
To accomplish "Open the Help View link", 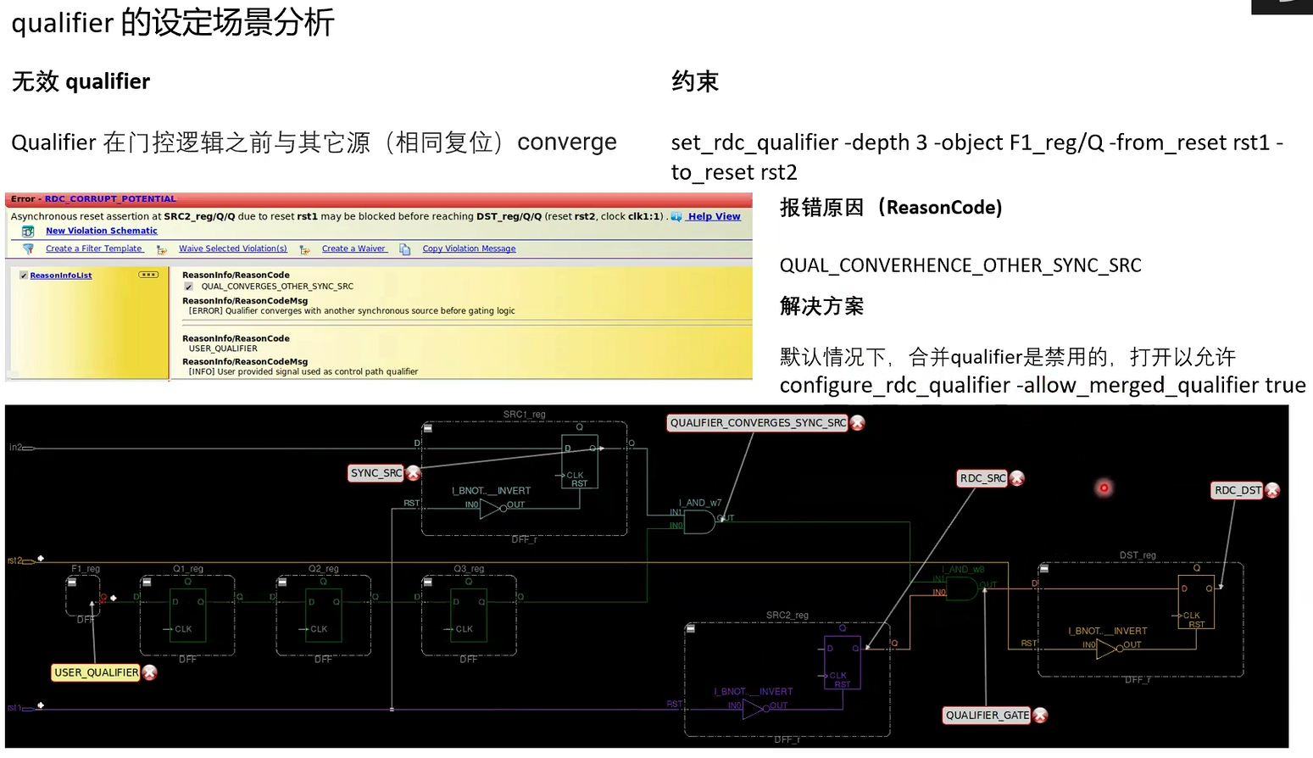I will pos(715,217).
